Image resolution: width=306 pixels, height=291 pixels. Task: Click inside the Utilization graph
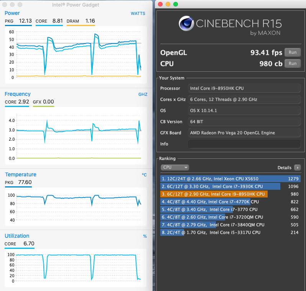(76, 268)
